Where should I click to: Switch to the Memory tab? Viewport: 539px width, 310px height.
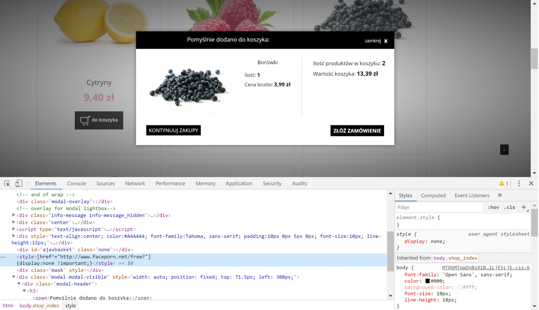coord(205,183)
